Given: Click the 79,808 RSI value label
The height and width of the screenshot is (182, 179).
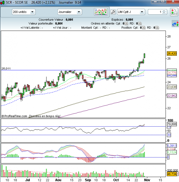Looking at the screenshot, I should click(x=172, y=124).
